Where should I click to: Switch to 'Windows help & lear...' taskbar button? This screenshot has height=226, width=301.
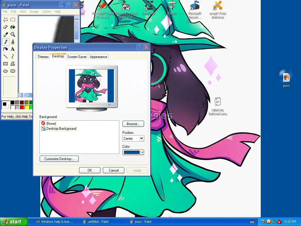[54, 222]
